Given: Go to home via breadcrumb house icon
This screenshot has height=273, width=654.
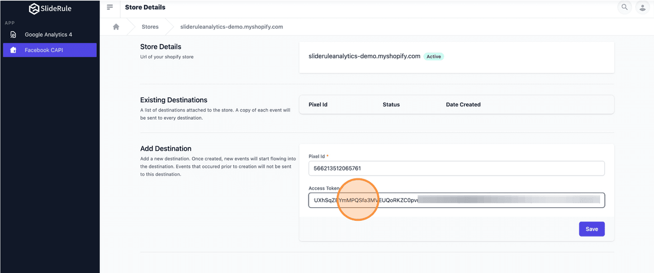Looking at the screenshot, I should click(116, 27).
